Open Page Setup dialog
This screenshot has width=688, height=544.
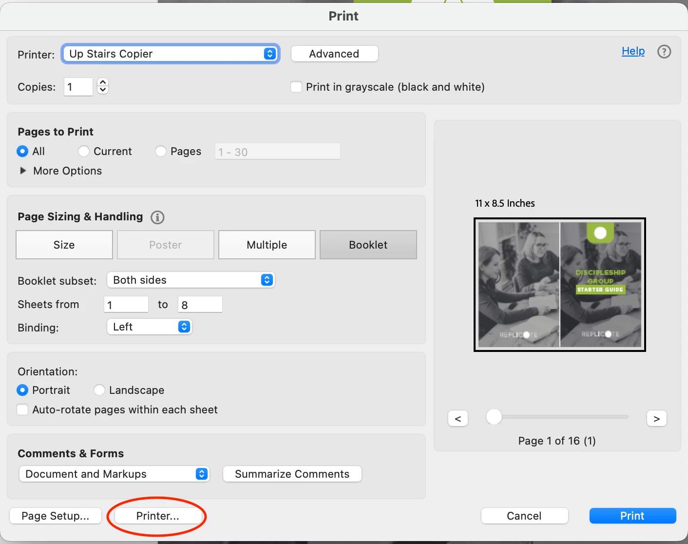[x=56, y=516]
